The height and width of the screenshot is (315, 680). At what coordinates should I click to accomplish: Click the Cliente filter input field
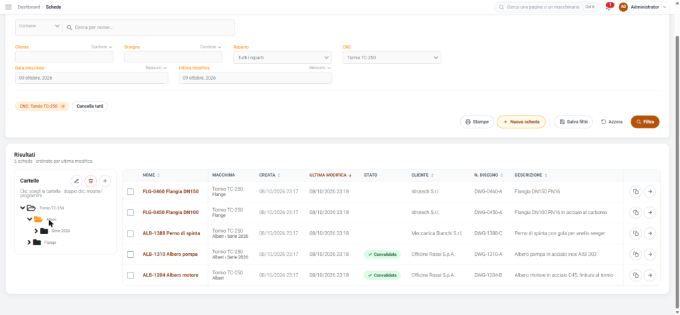tap(64, 57)
